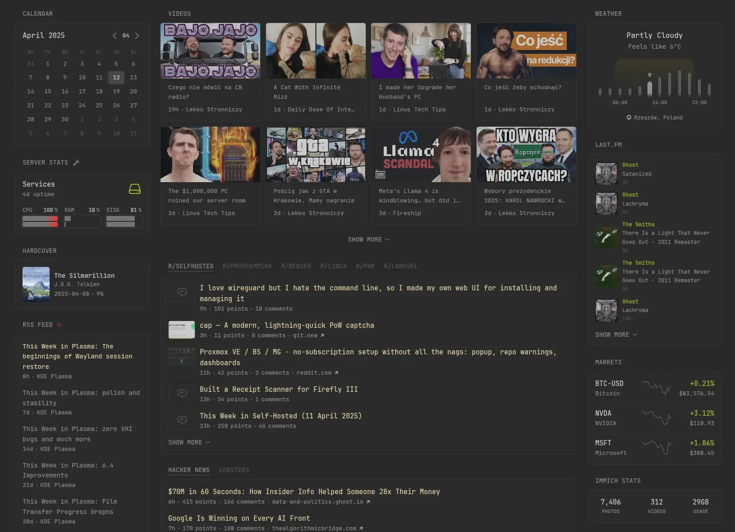
Task: Switch to R/LINUX tab
Action: [x=333, y=266]
